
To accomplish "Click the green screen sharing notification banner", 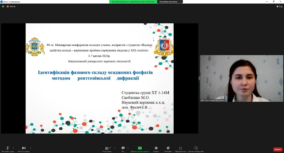I will [x=133, y=2].
